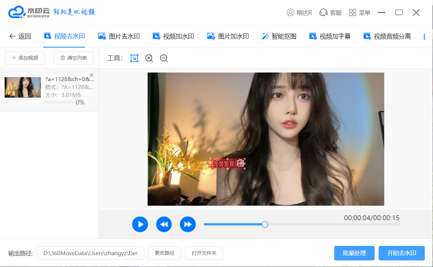Click the video progress slider handle

pos(265,224)
